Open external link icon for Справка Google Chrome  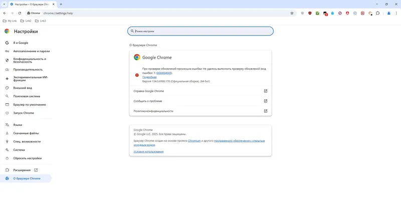(266, 91)
